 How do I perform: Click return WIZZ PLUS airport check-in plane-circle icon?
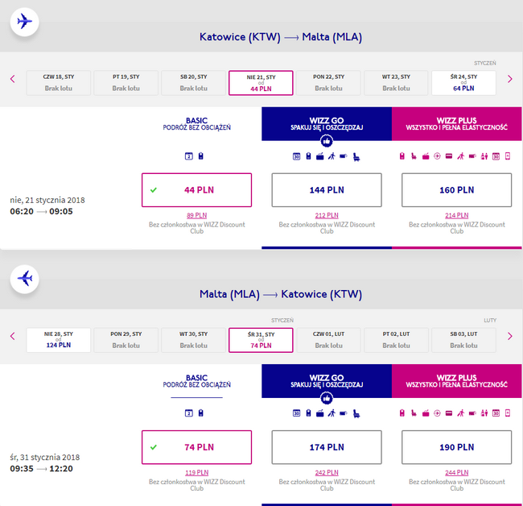coord(437,413)
